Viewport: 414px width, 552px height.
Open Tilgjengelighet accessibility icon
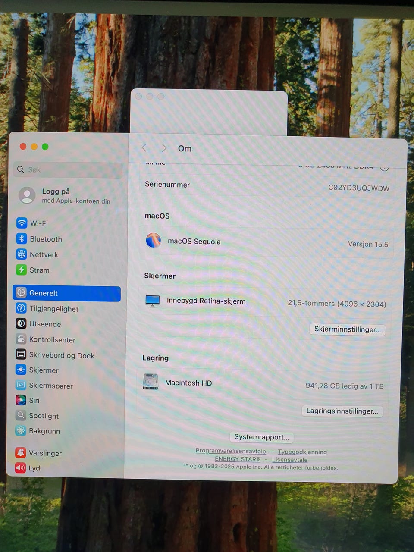21,308
